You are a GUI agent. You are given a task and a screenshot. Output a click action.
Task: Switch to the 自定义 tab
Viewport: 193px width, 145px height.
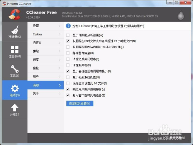(46, 43)
